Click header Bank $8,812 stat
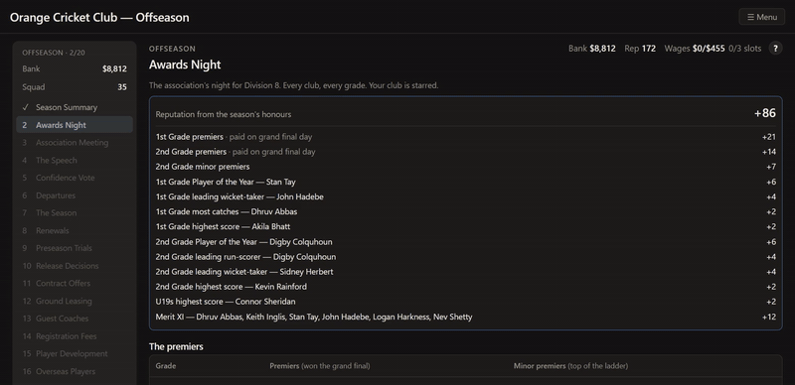 [592, 49]
